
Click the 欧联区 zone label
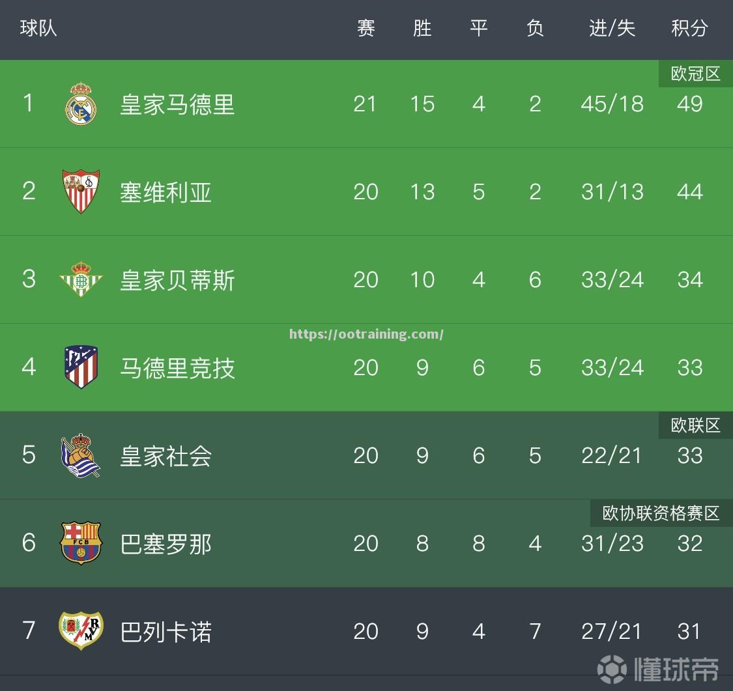695,425
